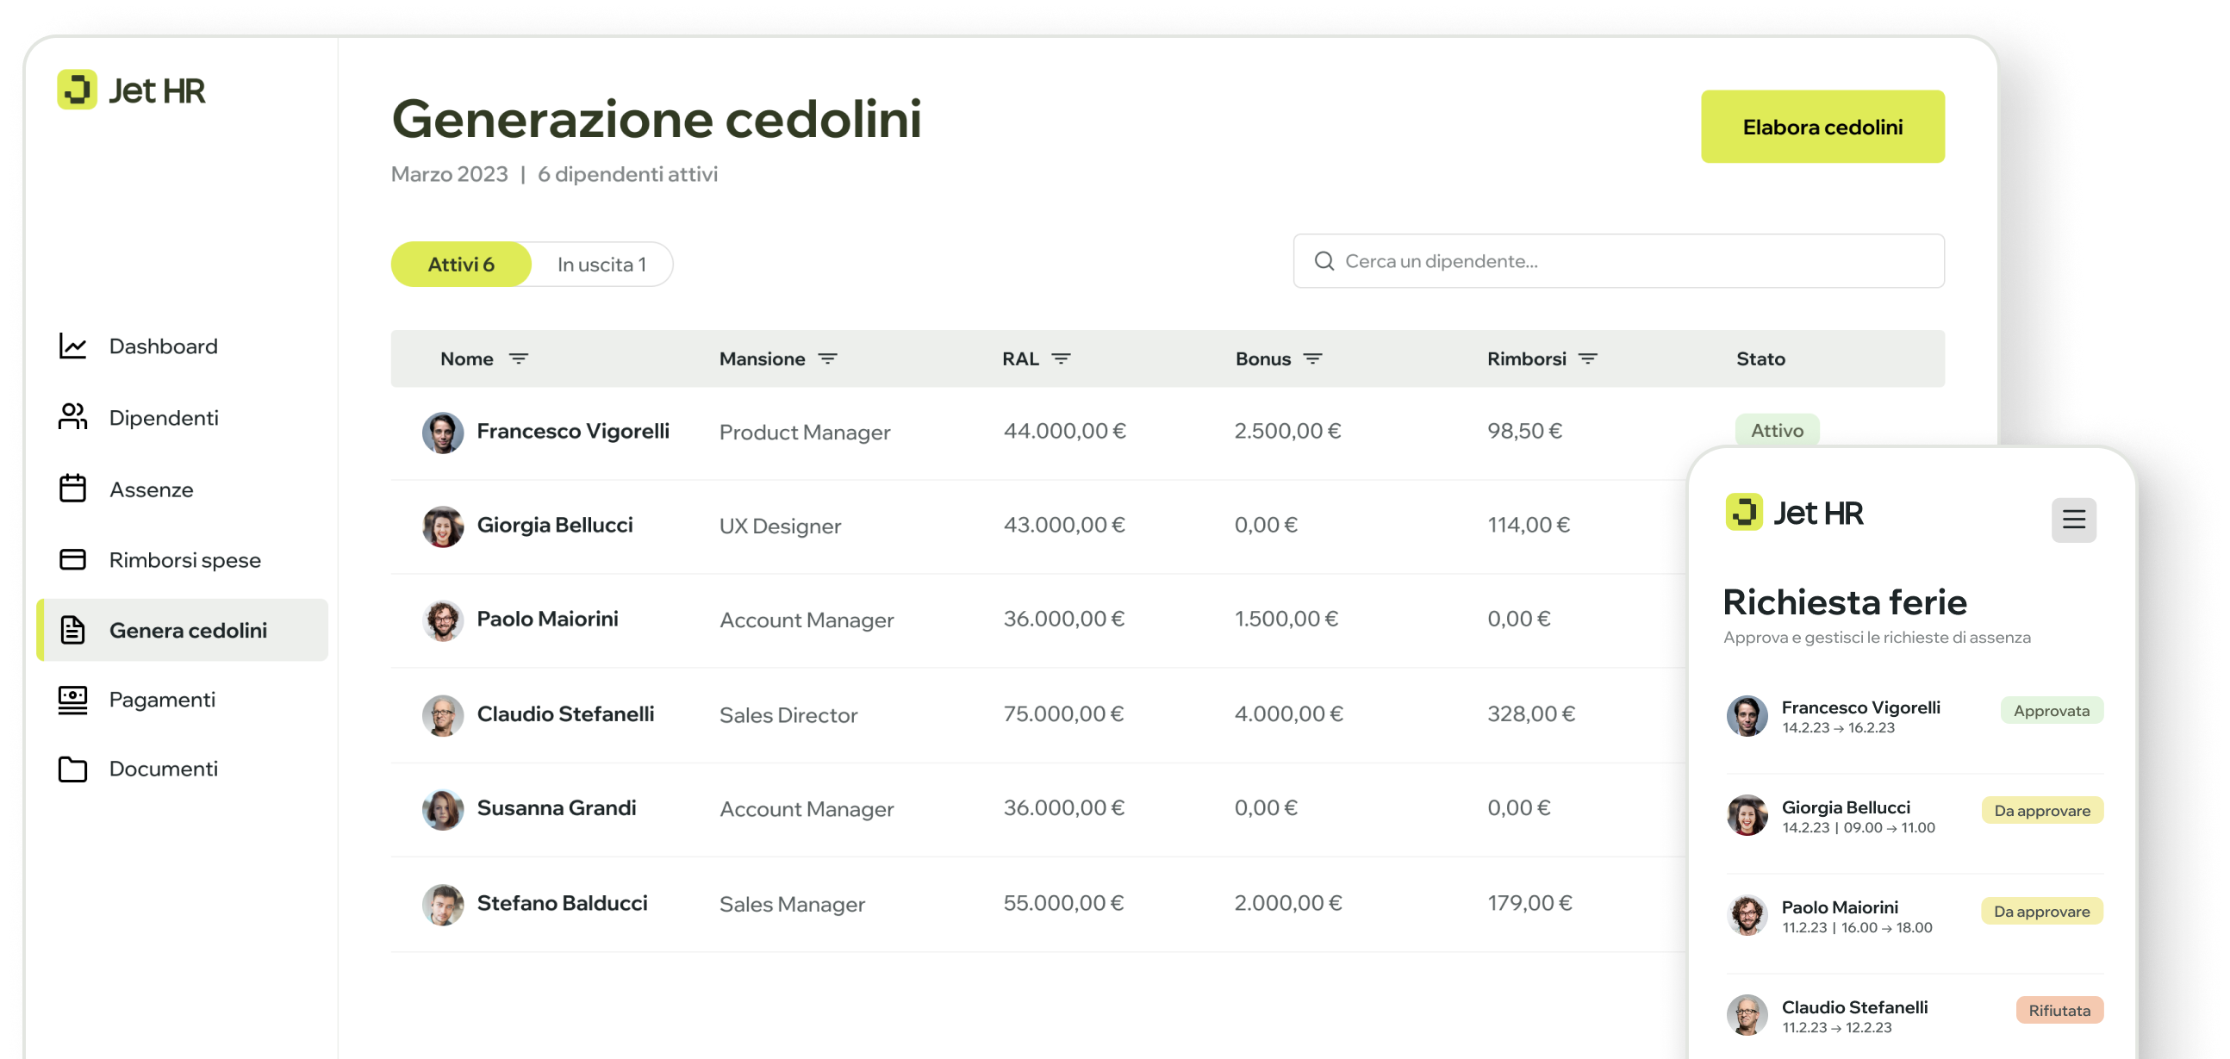Click the Rimborsi spese card icon

[72, 560]
